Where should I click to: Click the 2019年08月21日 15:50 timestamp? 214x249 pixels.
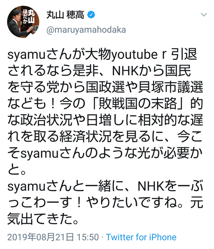(53, 237)
